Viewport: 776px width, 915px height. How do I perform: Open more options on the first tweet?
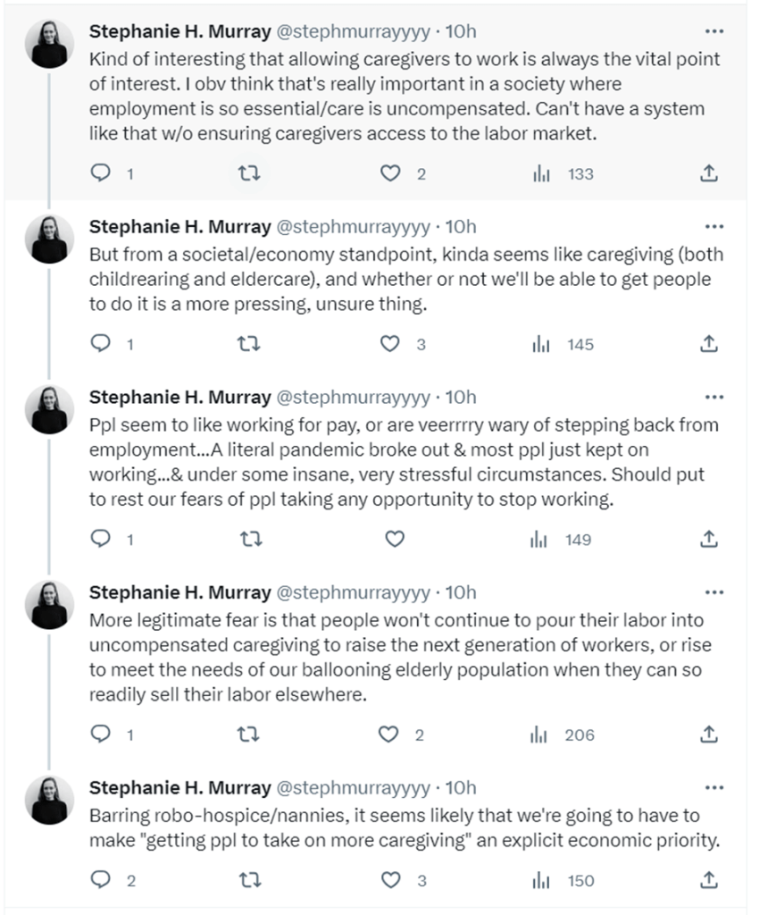tap(714, 31)
